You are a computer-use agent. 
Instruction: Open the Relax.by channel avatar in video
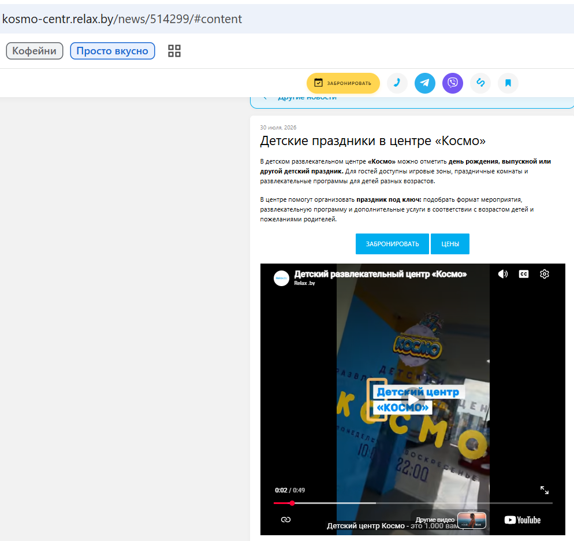coord(281,279)
